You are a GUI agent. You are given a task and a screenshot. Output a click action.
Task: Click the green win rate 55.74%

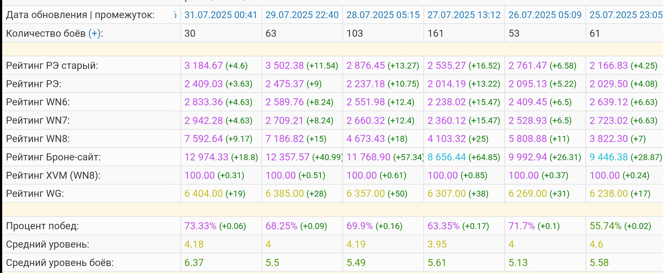[x=605, y=226]
